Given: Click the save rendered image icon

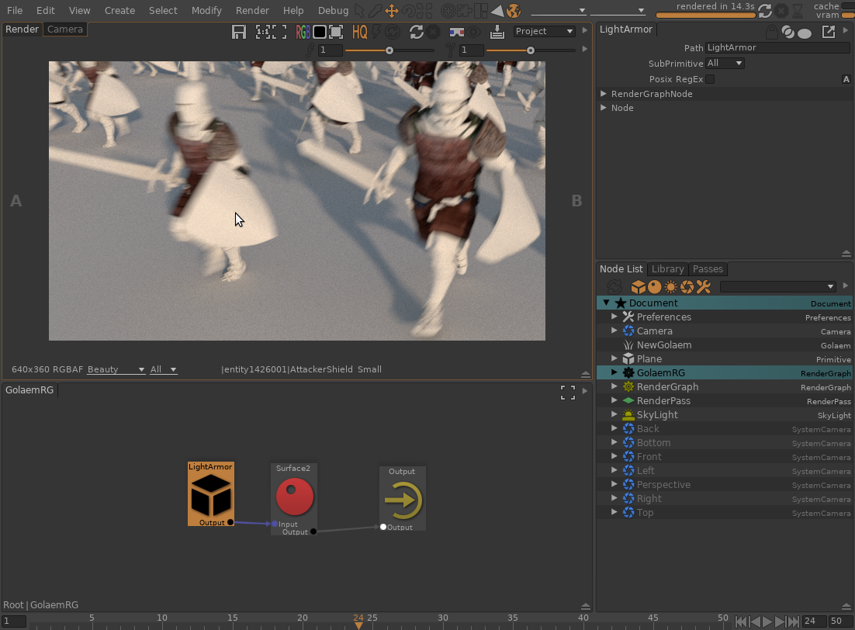Looking at the screenshot, I should [239, 32].
